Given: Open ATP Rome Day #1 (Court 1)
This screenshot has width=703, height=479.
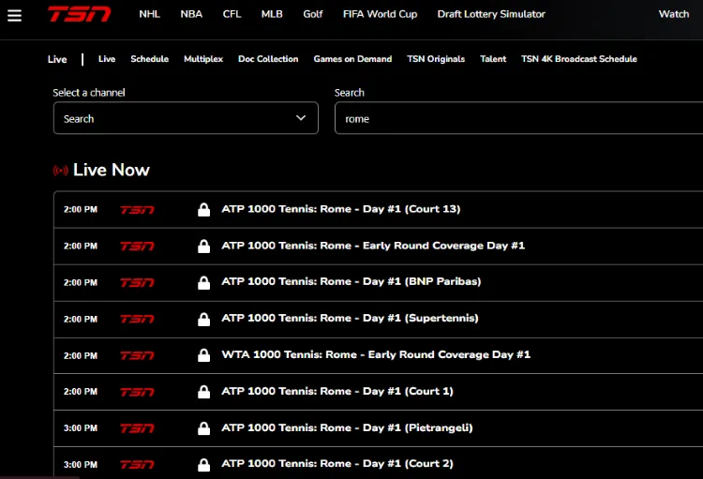Looking at the screenshot, I should pyautogui.click(x=337, y=391).
